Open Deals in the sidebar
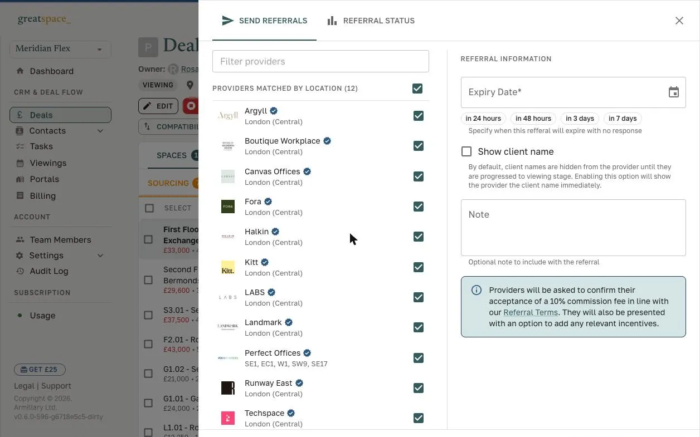The image size is (700, 437). [x=60, y=115]
